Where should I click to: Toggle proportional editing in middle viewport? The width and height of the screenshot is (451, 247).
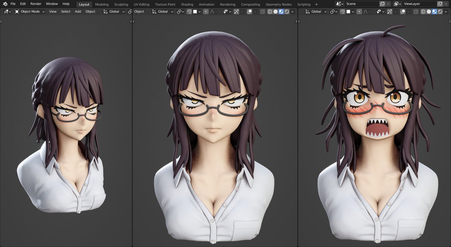(x=206, y=12)
